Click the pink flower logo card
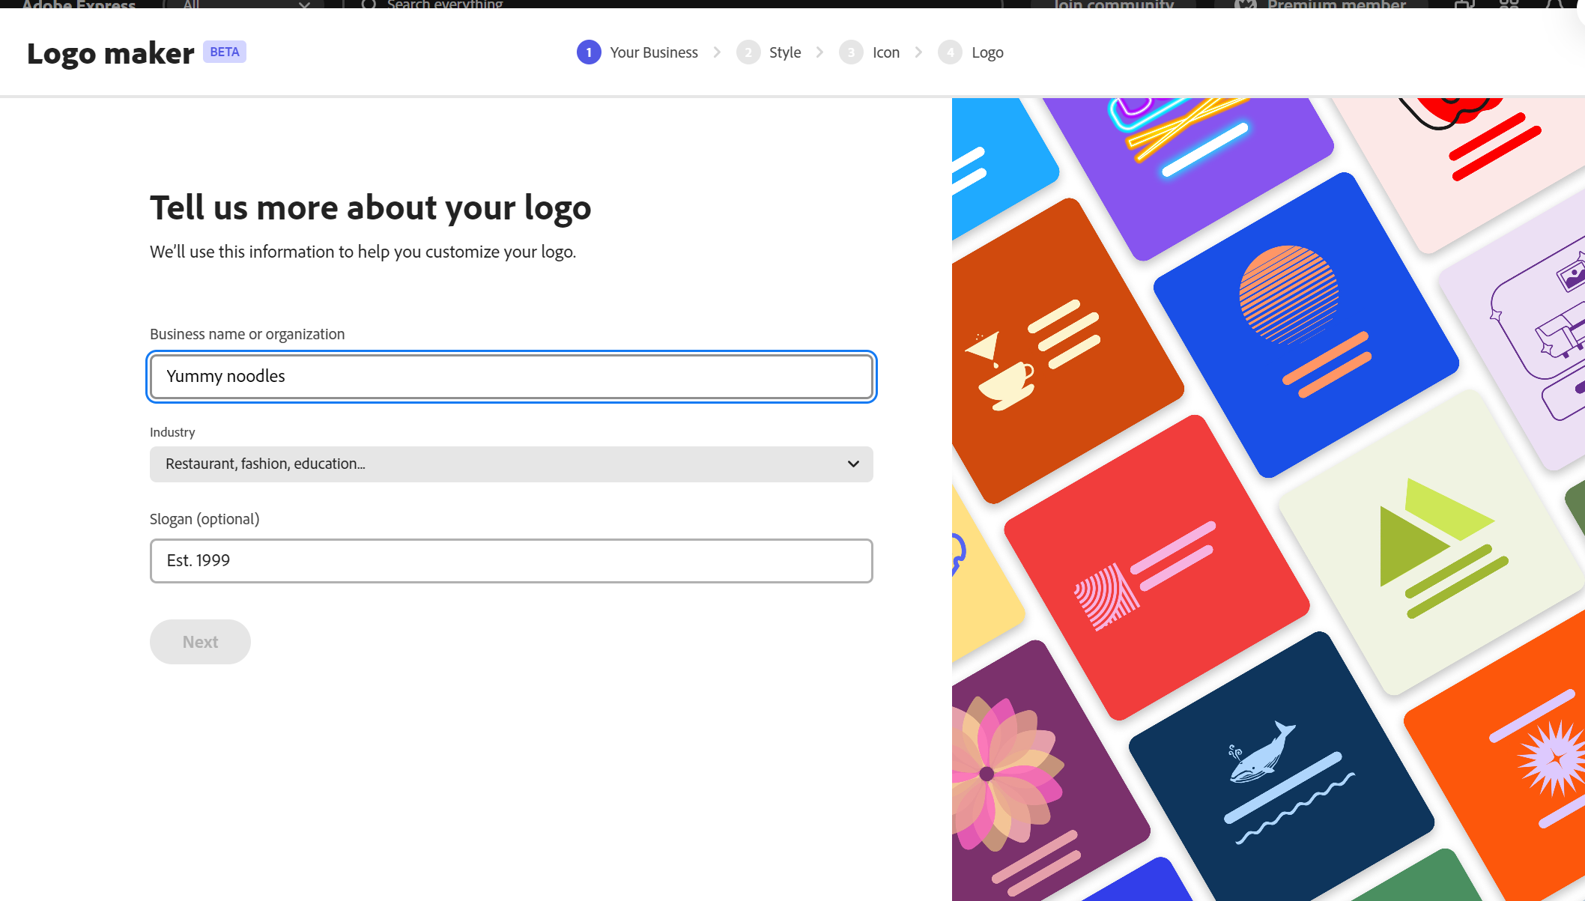The width and height of the screenshot is (1585, 901). click(1026, 779)
